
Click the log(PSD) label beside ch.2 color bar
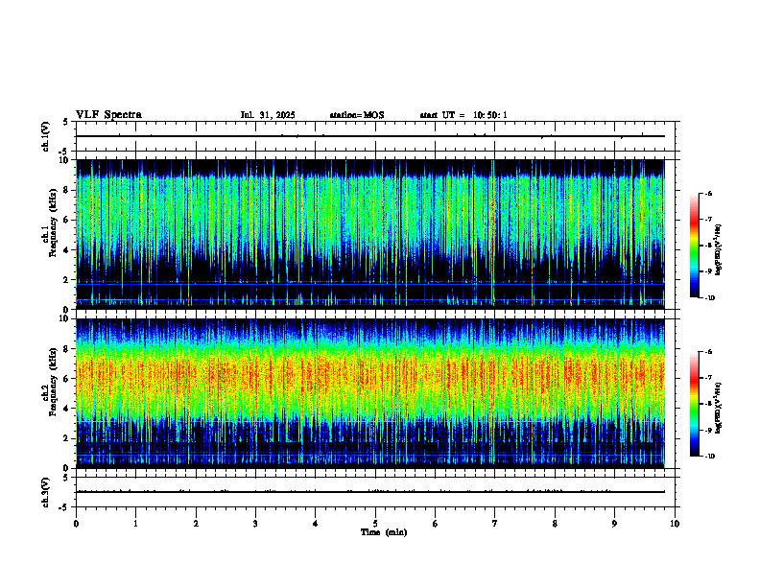pyautogui.click(x=718, y=409)
